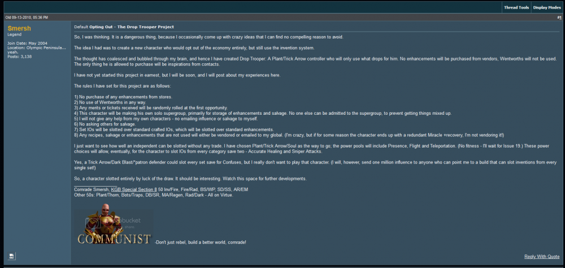Click the Join Date: May 2004 text

(24, 42)
